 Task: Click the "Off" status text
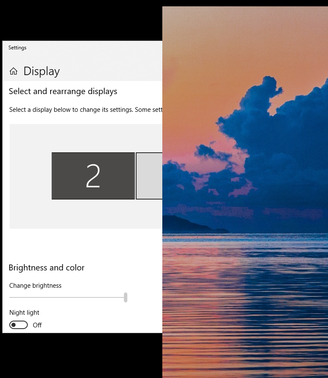tap(38, 325)
